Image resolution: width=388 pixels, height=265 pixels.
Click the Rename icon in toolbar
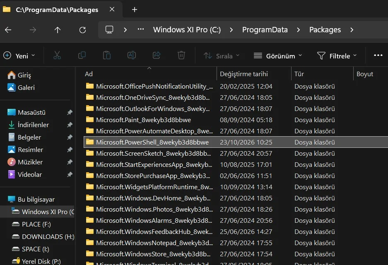pos(132,55)
